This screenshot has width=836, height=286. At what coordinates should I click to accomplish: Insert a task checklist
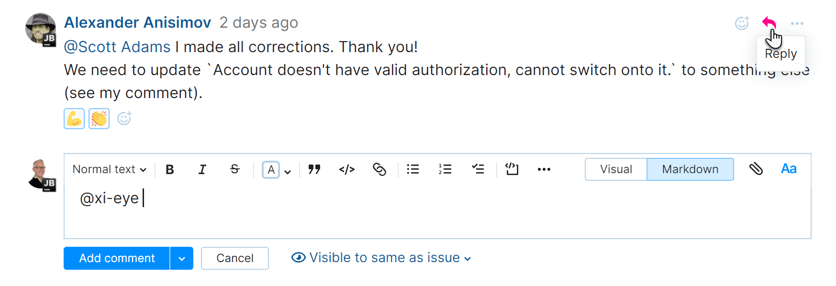coord(478,169)
